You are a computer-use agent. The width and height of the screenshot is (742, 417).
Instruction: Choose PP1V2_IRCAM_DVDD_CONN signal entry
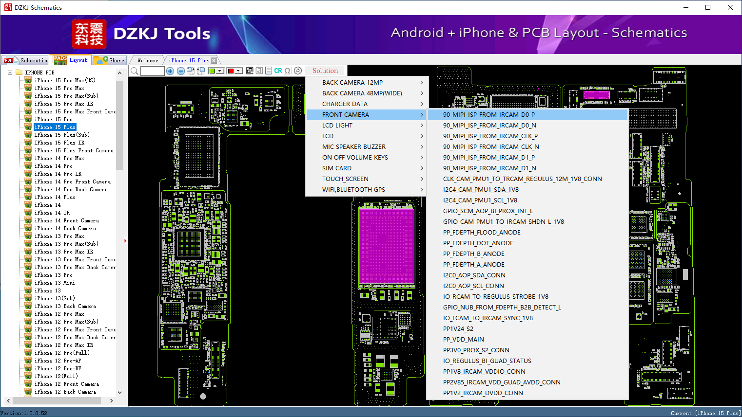click(527, 393)
